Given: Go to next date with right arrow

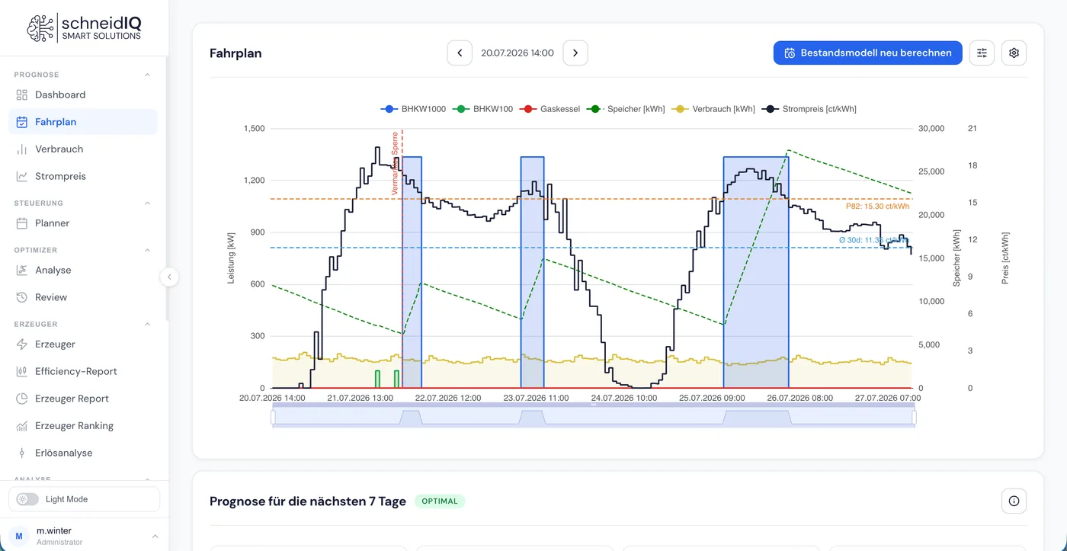Looking at the screenshot, I should 575,53.
